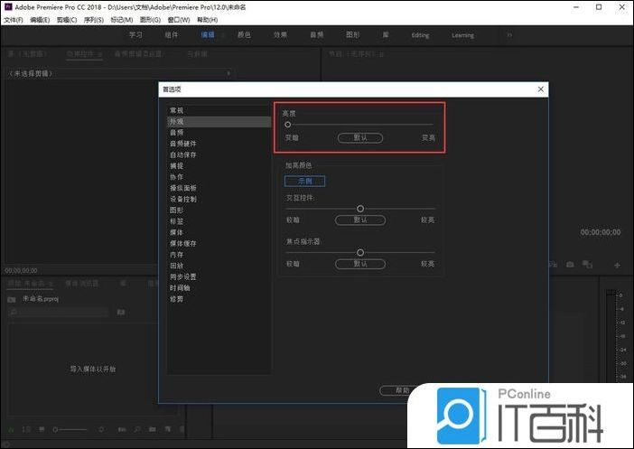Screen dimensions: 634x449
Task: Switch to the 组件 workspace
Action: pos(172,35)
